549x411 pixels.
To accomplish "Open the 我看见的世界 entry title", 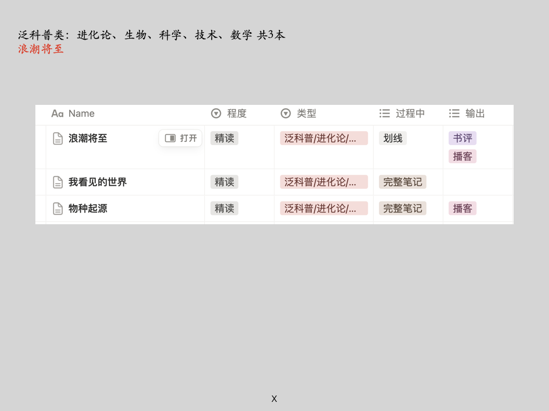I will pyautogui.click(x=98, y=182).
